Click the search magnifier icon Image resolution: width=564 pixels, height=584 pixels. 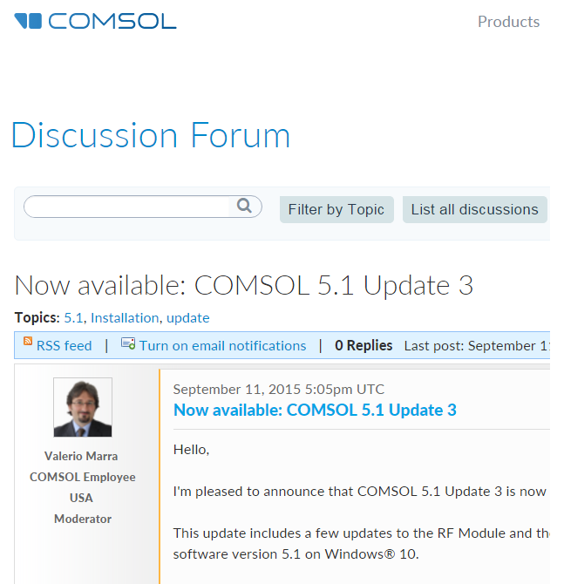[x=244, y=207]
